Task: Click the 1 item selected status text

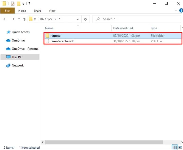Action: point(29,148)
